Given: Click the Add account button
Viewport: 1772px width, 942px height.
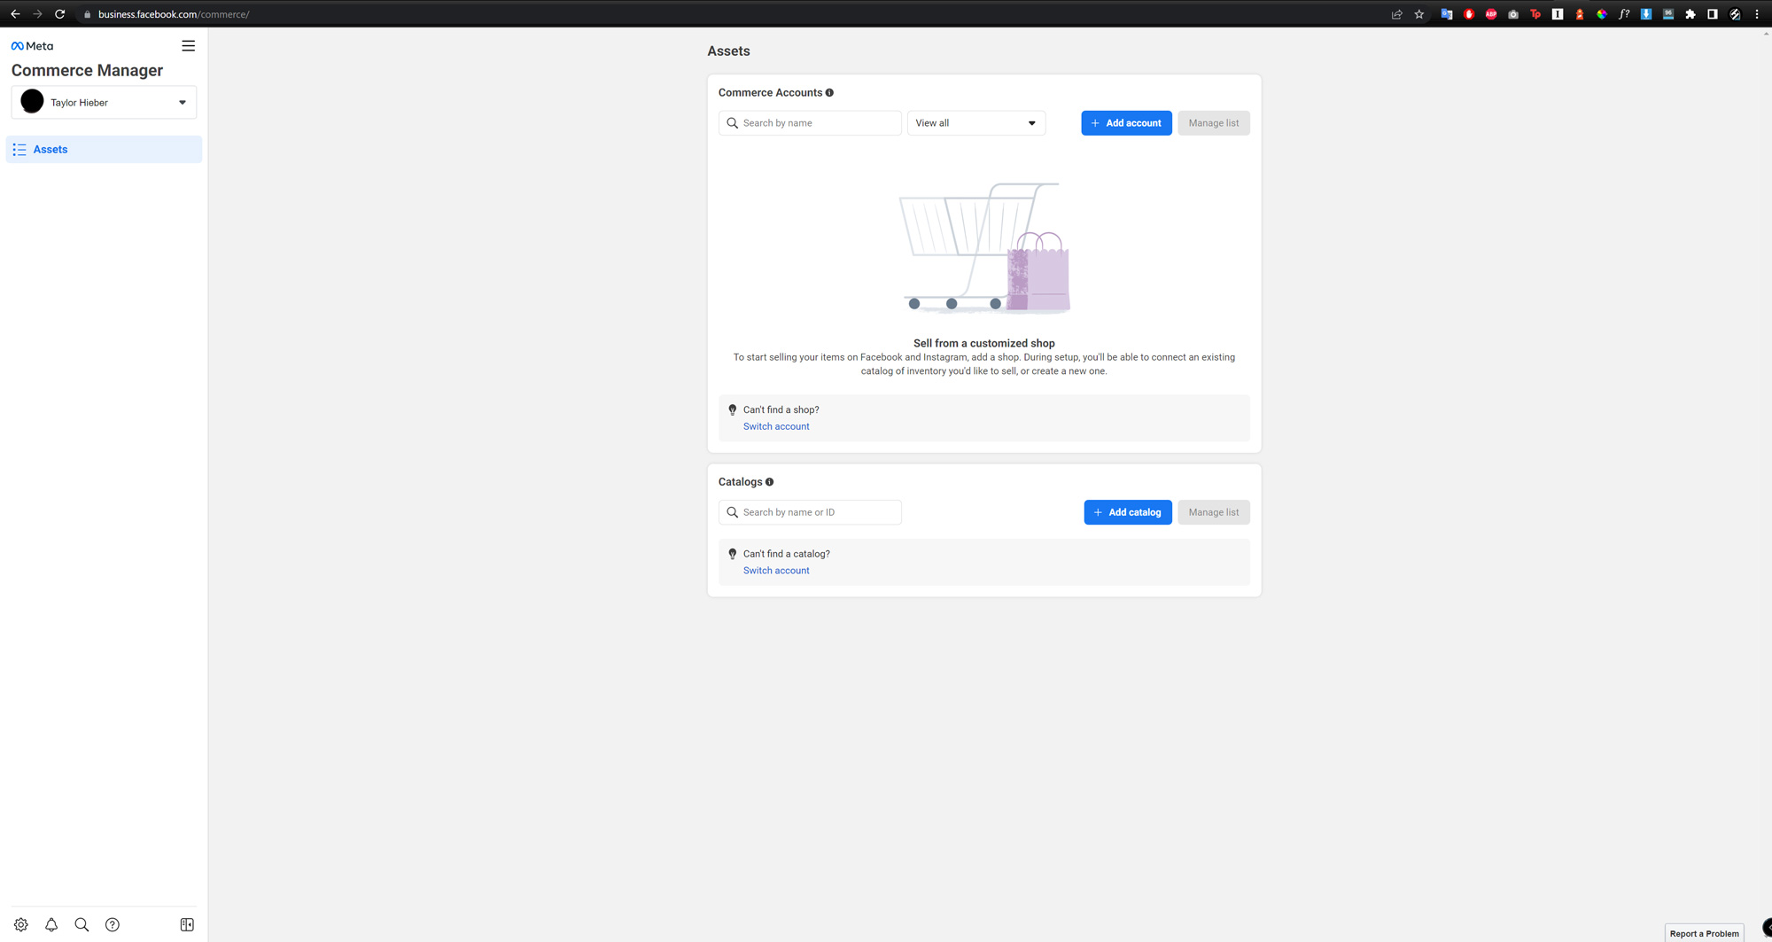Looking at the screenshot, I should point(1126,123).
